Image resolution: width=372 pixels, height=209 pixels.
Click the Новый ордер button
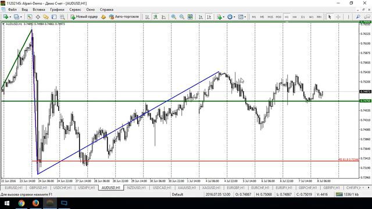click(x=84, y=17)
